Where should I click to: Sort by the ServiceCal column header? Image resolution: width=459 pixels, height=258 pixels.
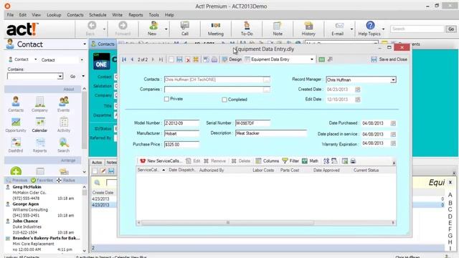tap(151, 170)
